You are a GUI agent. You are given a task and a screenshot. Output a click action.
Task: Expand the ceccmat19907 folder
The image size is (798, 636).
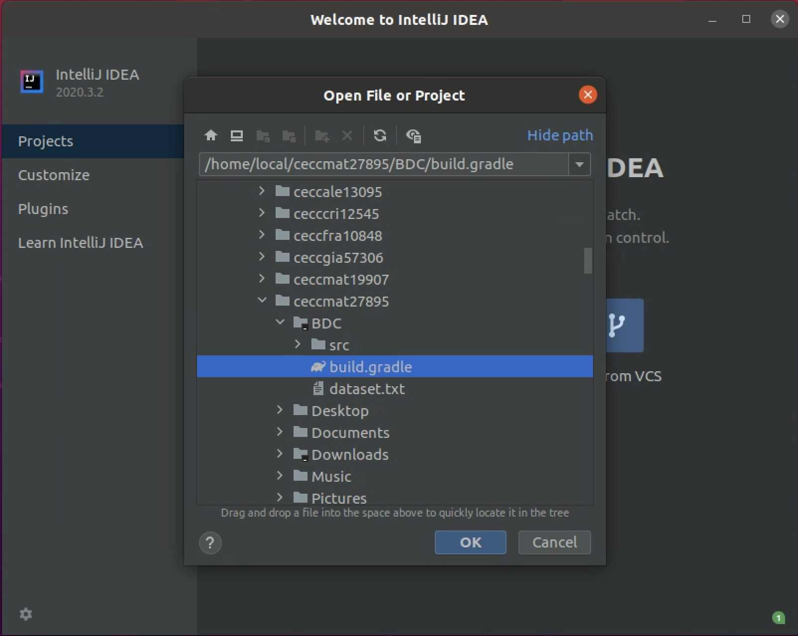(262, 279)
